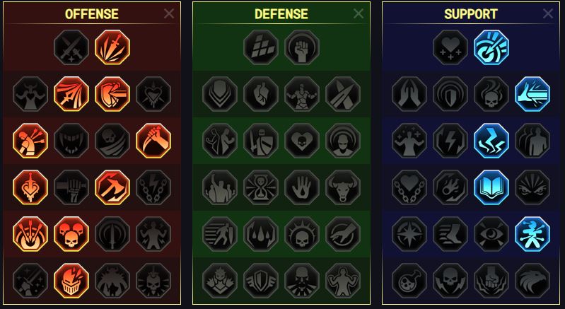Select the glowing axe mastery in Offense

(112, 187)
